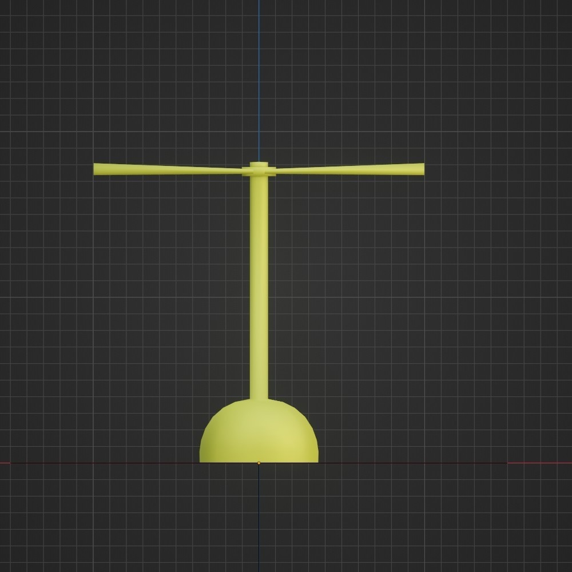
Task: Click the orange origin point under the dome
Action: [259, 463]
